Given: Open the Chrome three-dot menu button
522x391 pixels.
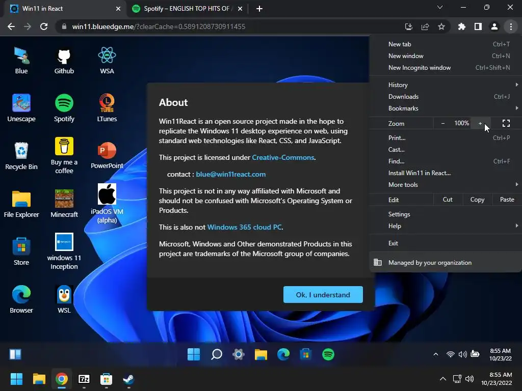Looking at the screenshot, I should [x=511, y=26].
